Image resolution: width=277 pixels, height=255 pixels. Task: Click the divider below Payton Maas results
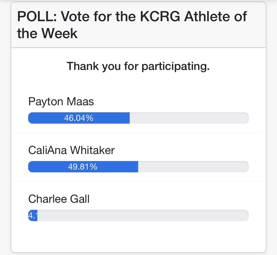(138, 133)
